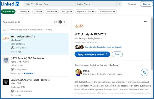Click Apply Now on SEO Contractor listing
The image size is (154, 99).
[x=28, y=73]
